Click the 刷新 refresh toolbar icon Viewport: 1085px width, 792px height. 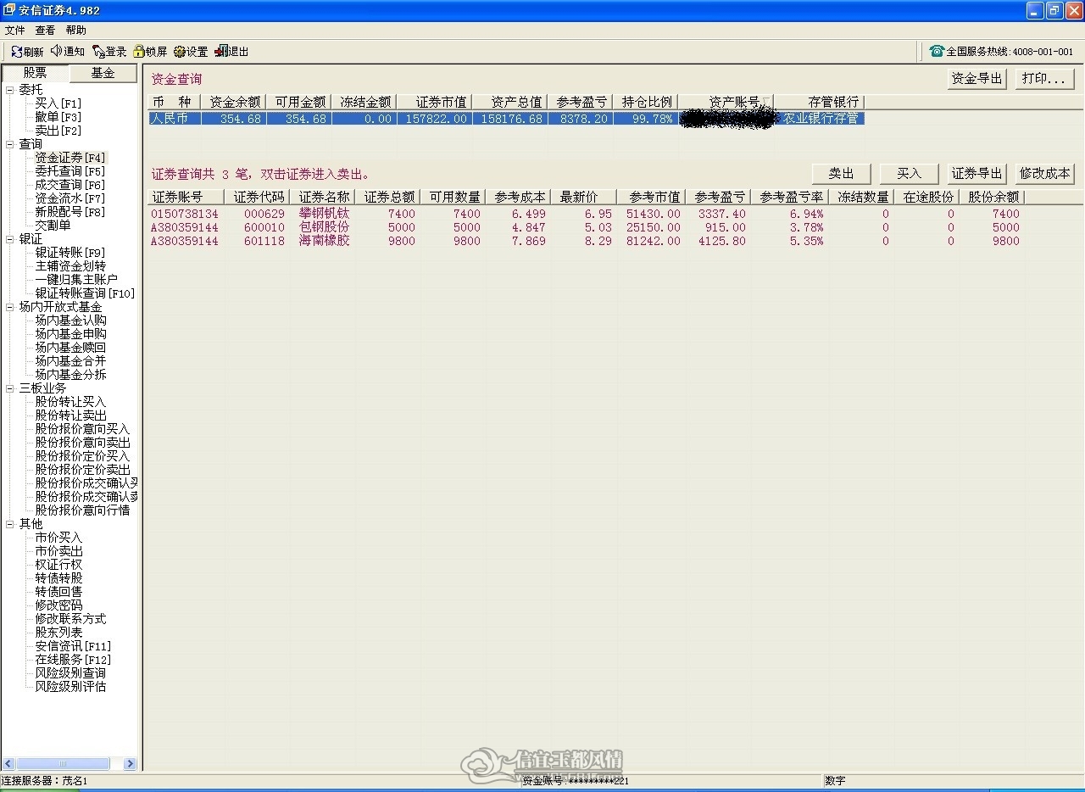point(17,52)
